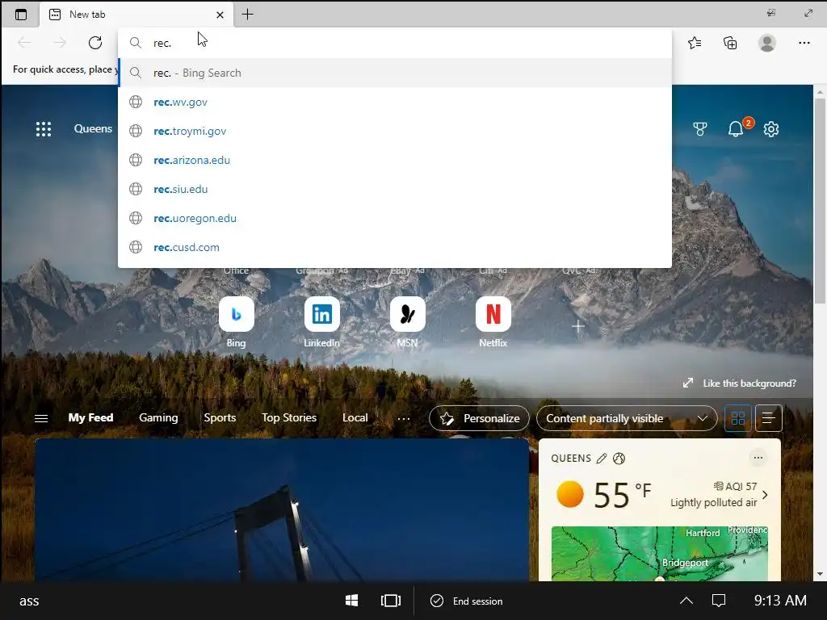Open the notifications bell icon
The width and height of the screenshot is (827, 620).
click(736, 128)
